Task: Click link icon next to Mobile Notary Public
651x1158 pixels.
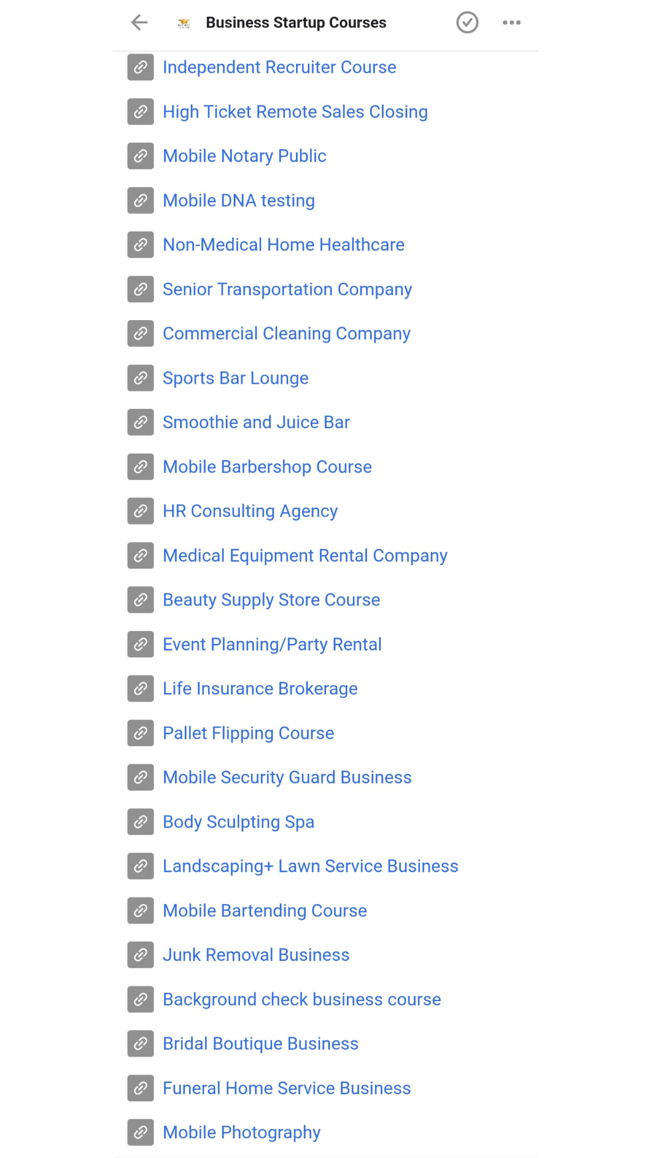Action: [140, 156]
